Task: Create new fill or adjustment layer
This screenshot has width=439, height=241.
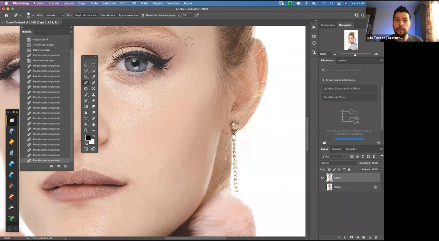Action: tap(358, 237)
